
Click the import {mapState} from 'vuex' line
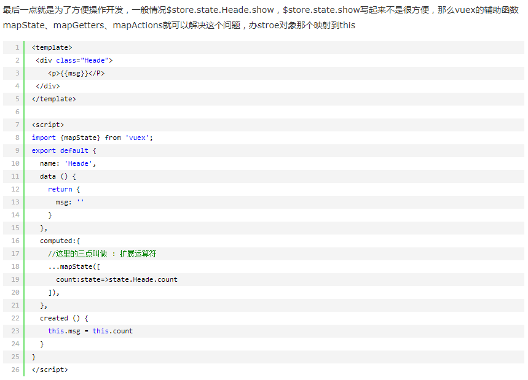tap(92, 138)
